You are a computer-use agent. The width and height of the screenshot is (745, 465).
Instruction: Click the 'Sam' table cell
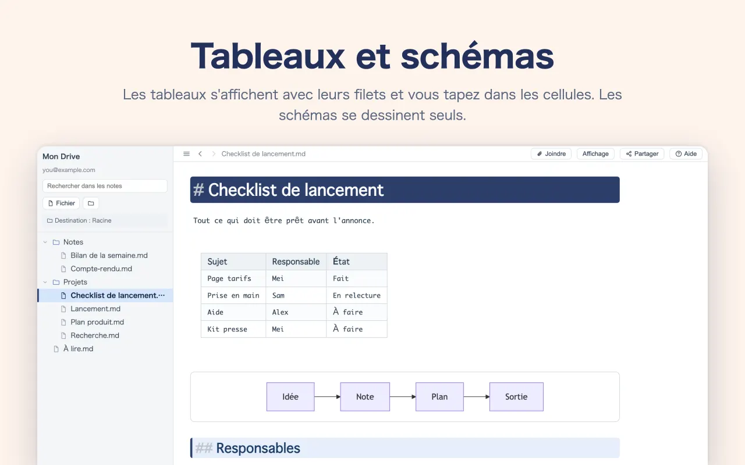[296, 295]
